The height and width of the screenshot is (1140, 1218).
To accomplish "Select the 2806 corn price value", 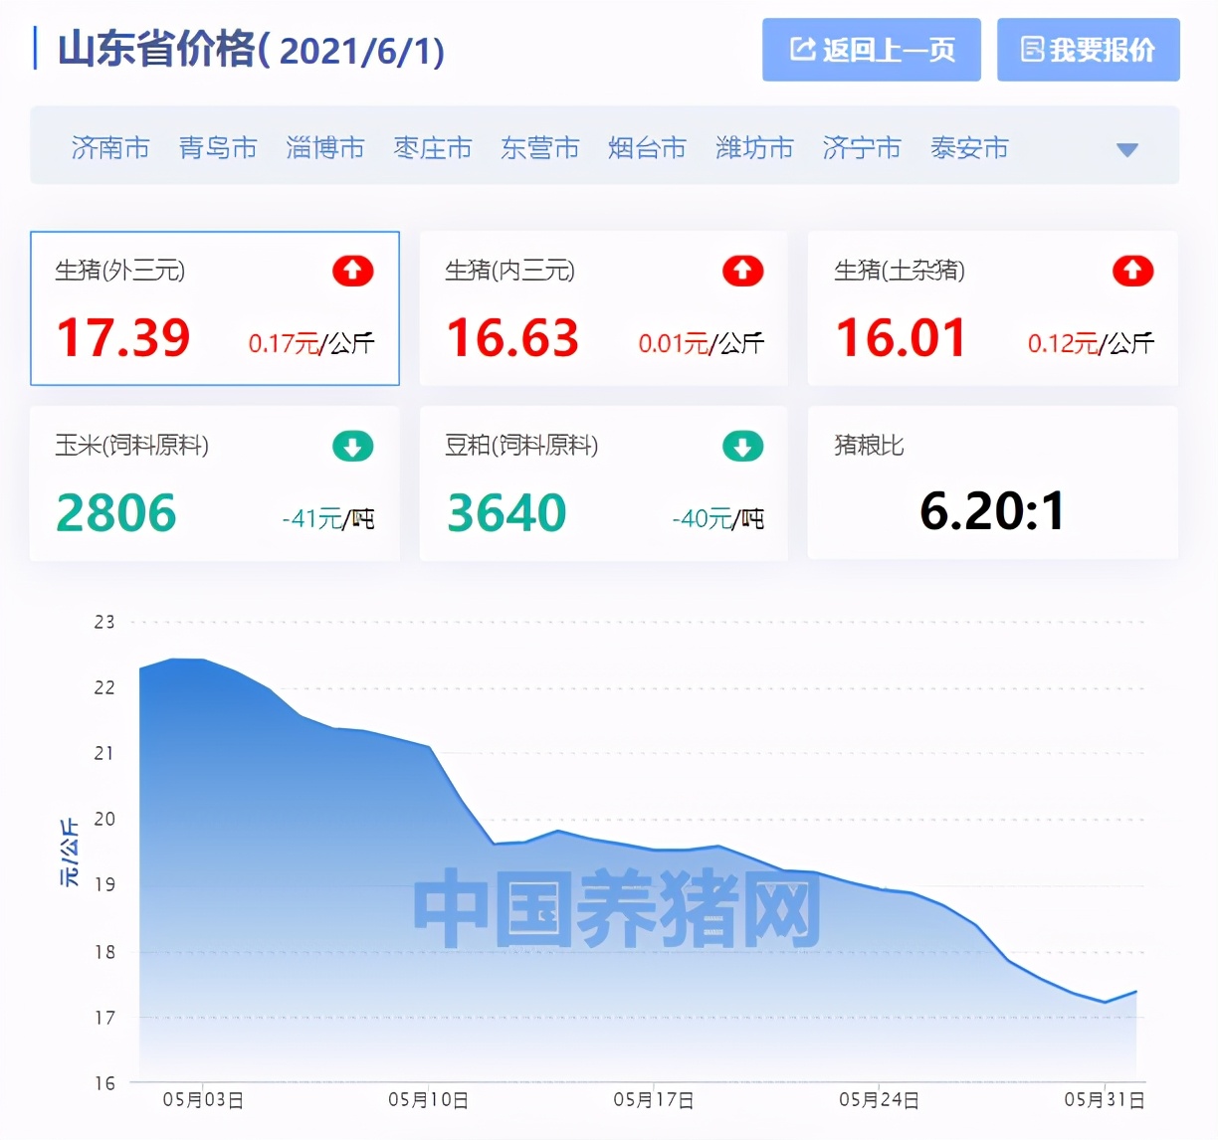I will (116, 513).
